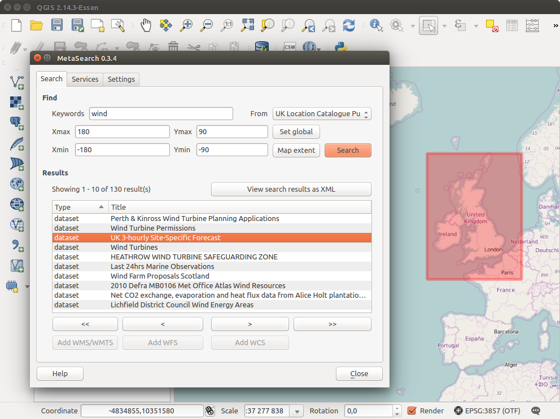Viewport: 560px width, 419px height.
Task: Toggle mouse coordinate extents display icon
Action: tap(210, 411)
